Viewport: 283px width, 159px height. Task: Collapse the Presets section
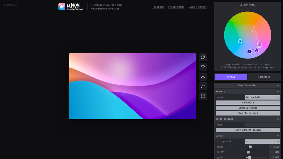[x=278, y=92]
